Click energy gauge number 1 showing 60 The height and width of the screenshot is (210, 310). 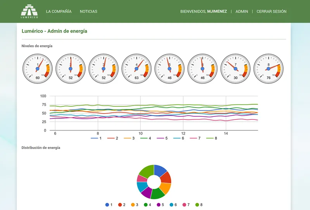[x=38, y=68]
